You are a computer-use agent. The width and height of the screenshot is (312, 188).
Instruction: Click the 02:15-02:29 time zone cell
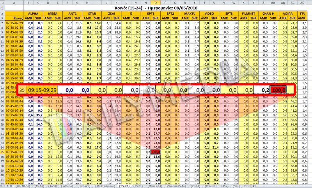[x=14, y=23]
